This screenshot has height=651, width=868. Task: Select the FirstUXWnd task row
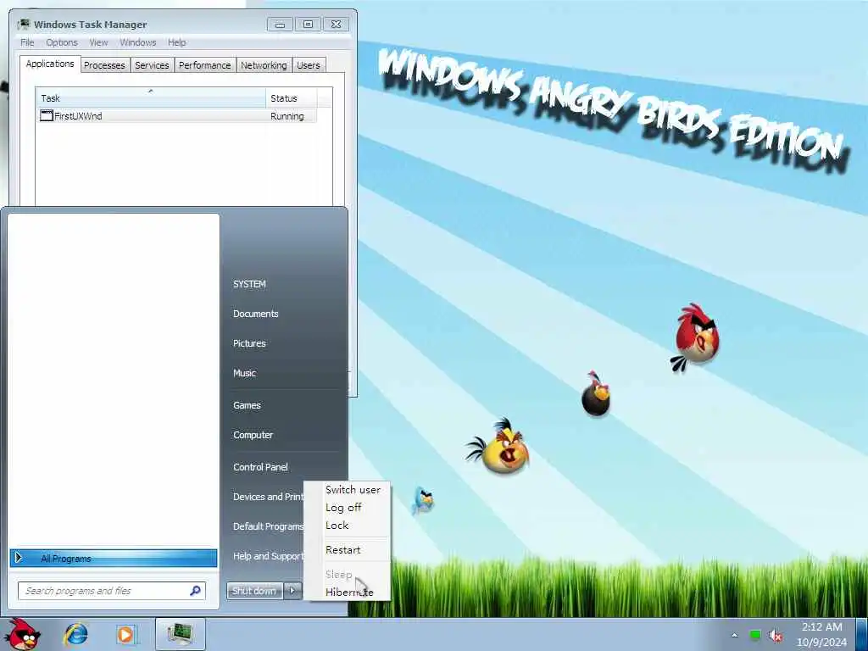(x=177, y=115)
